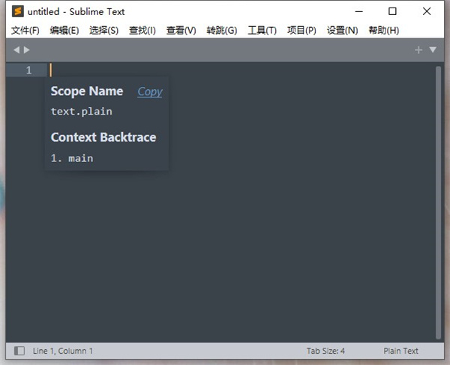The height and width of the screenshot is (365, 450).
Task: Toggle the sidebar icon in status bar
Action: click(19, 351)
